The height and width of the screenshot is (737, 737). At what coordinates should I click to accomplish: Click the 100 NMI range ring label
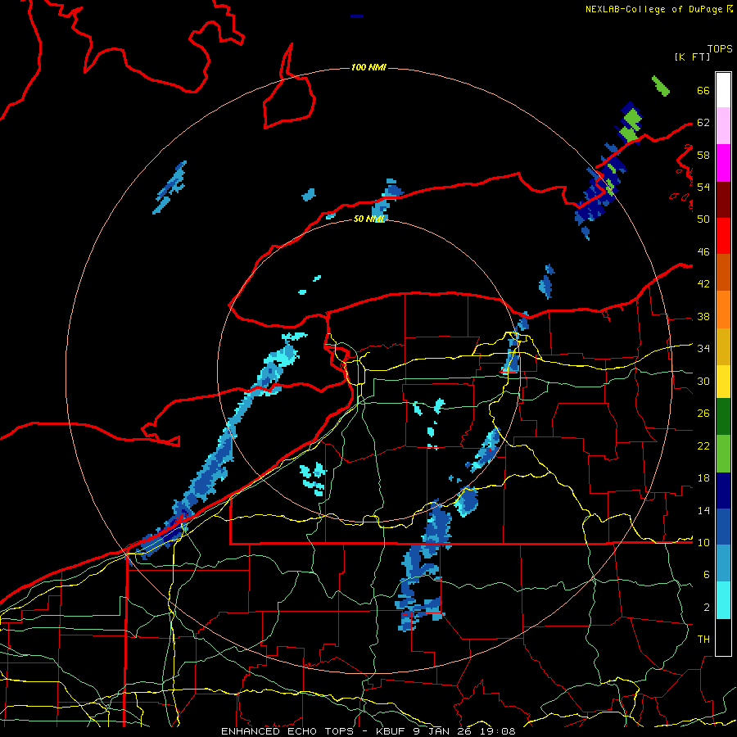point(368,67)
